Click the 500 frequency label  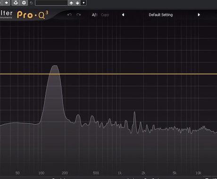[x=96, y=173]
